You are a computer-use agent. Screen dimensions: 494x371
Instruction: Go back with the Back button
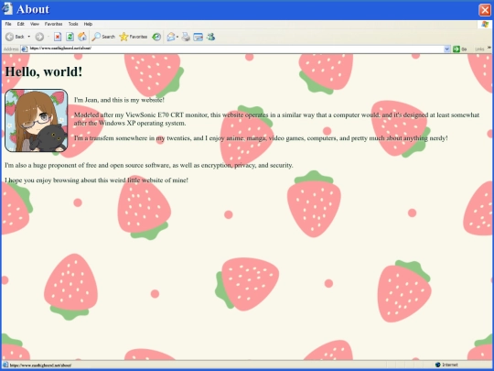pyautogui.click(x=15, y=37)
